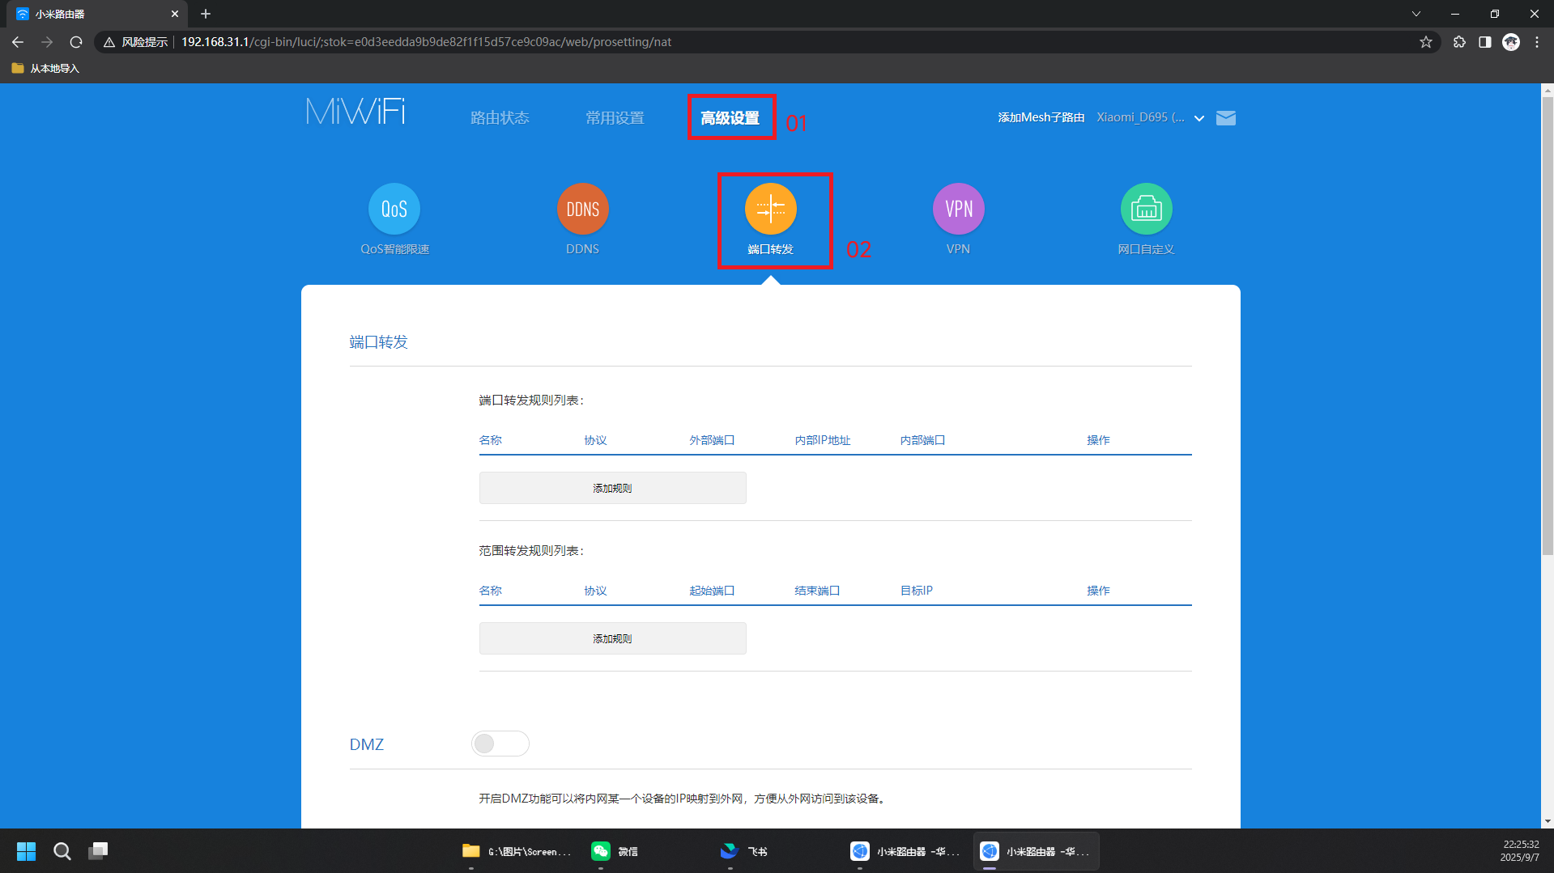Open the VPN settings icon
The height and width of the screenshot is (873, 1554).
tap(958, 210)
